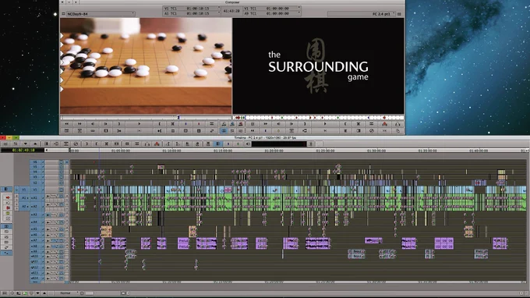
Task: Click timeline timecode display
Action: coord(23,150)
